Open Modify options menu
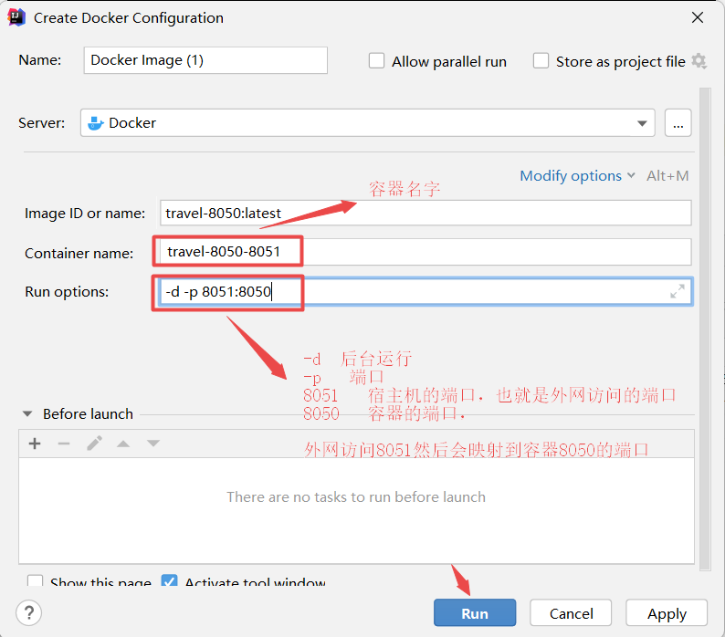 click(577, 175)
